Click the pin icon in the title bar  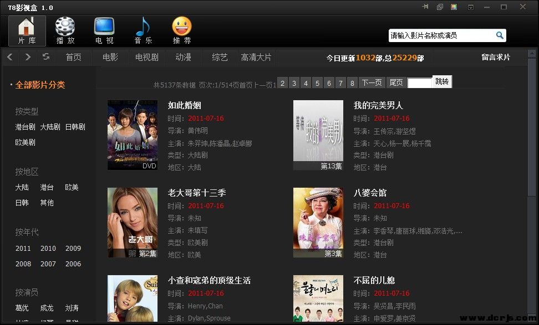425,7
